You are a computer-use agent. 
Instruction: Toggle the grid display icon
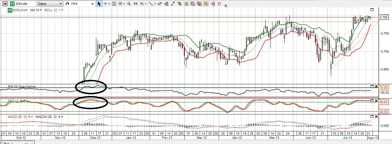(x=121, y=4)
